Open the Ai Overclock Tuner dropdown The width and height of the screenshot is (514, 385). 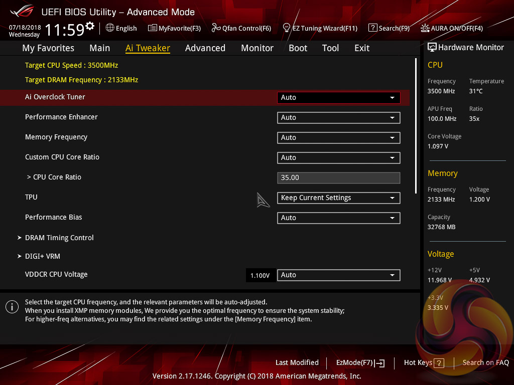click(x=339, y=98)
